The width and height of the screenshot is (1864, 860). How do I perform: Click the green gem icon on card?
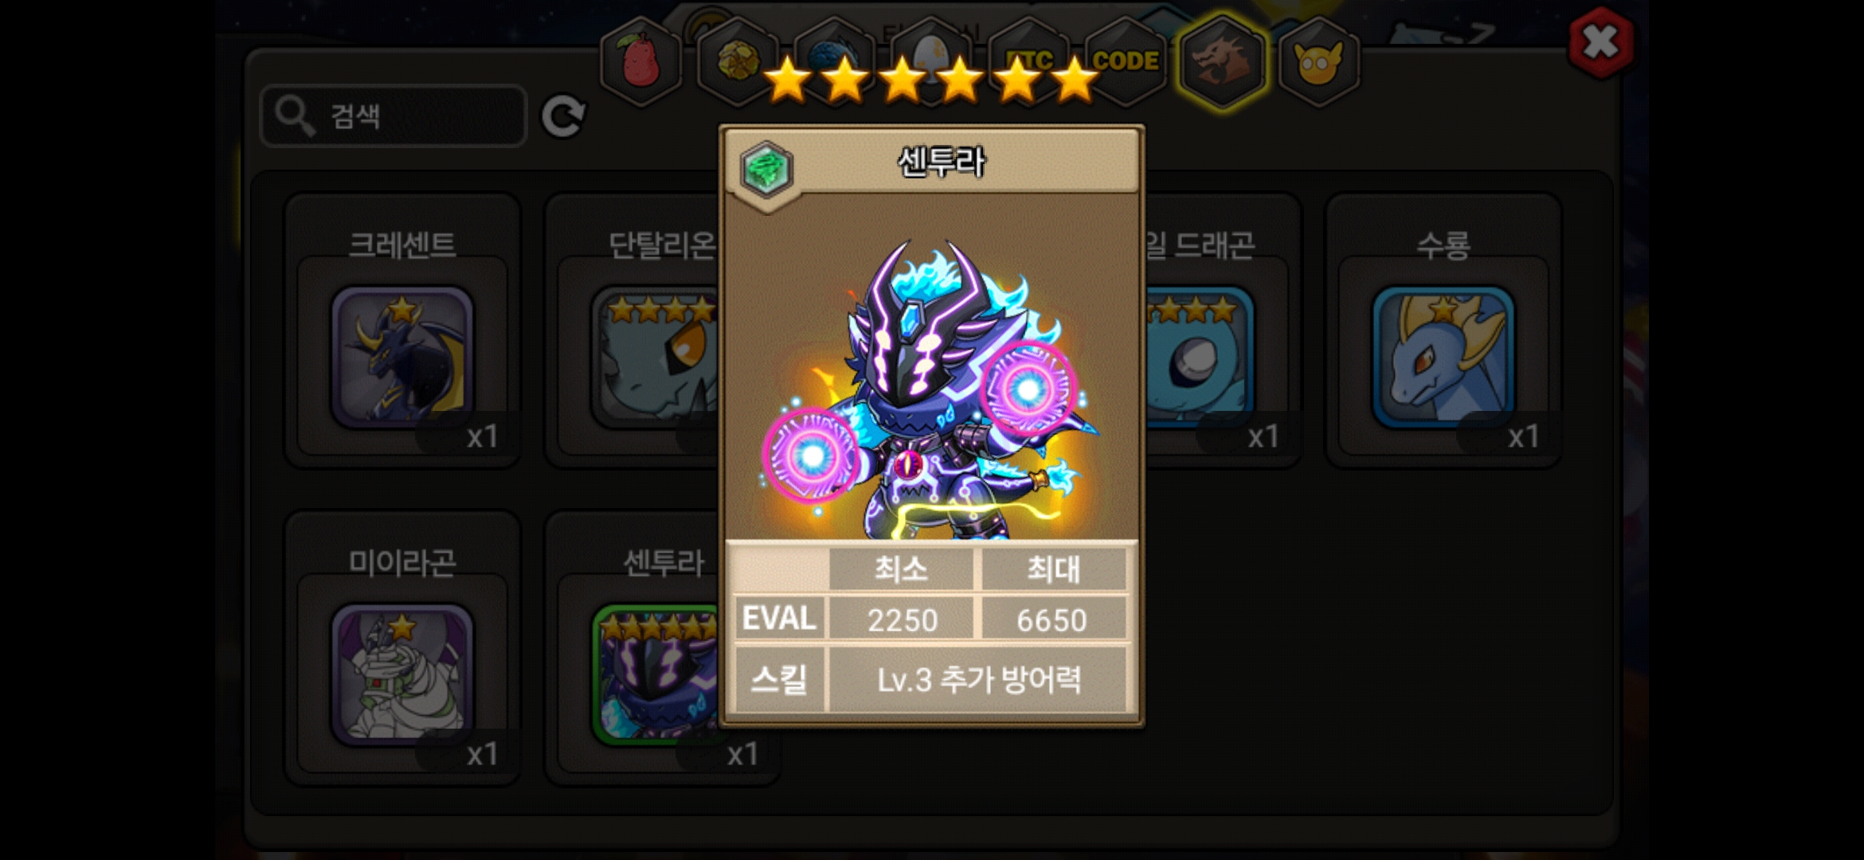766,170
